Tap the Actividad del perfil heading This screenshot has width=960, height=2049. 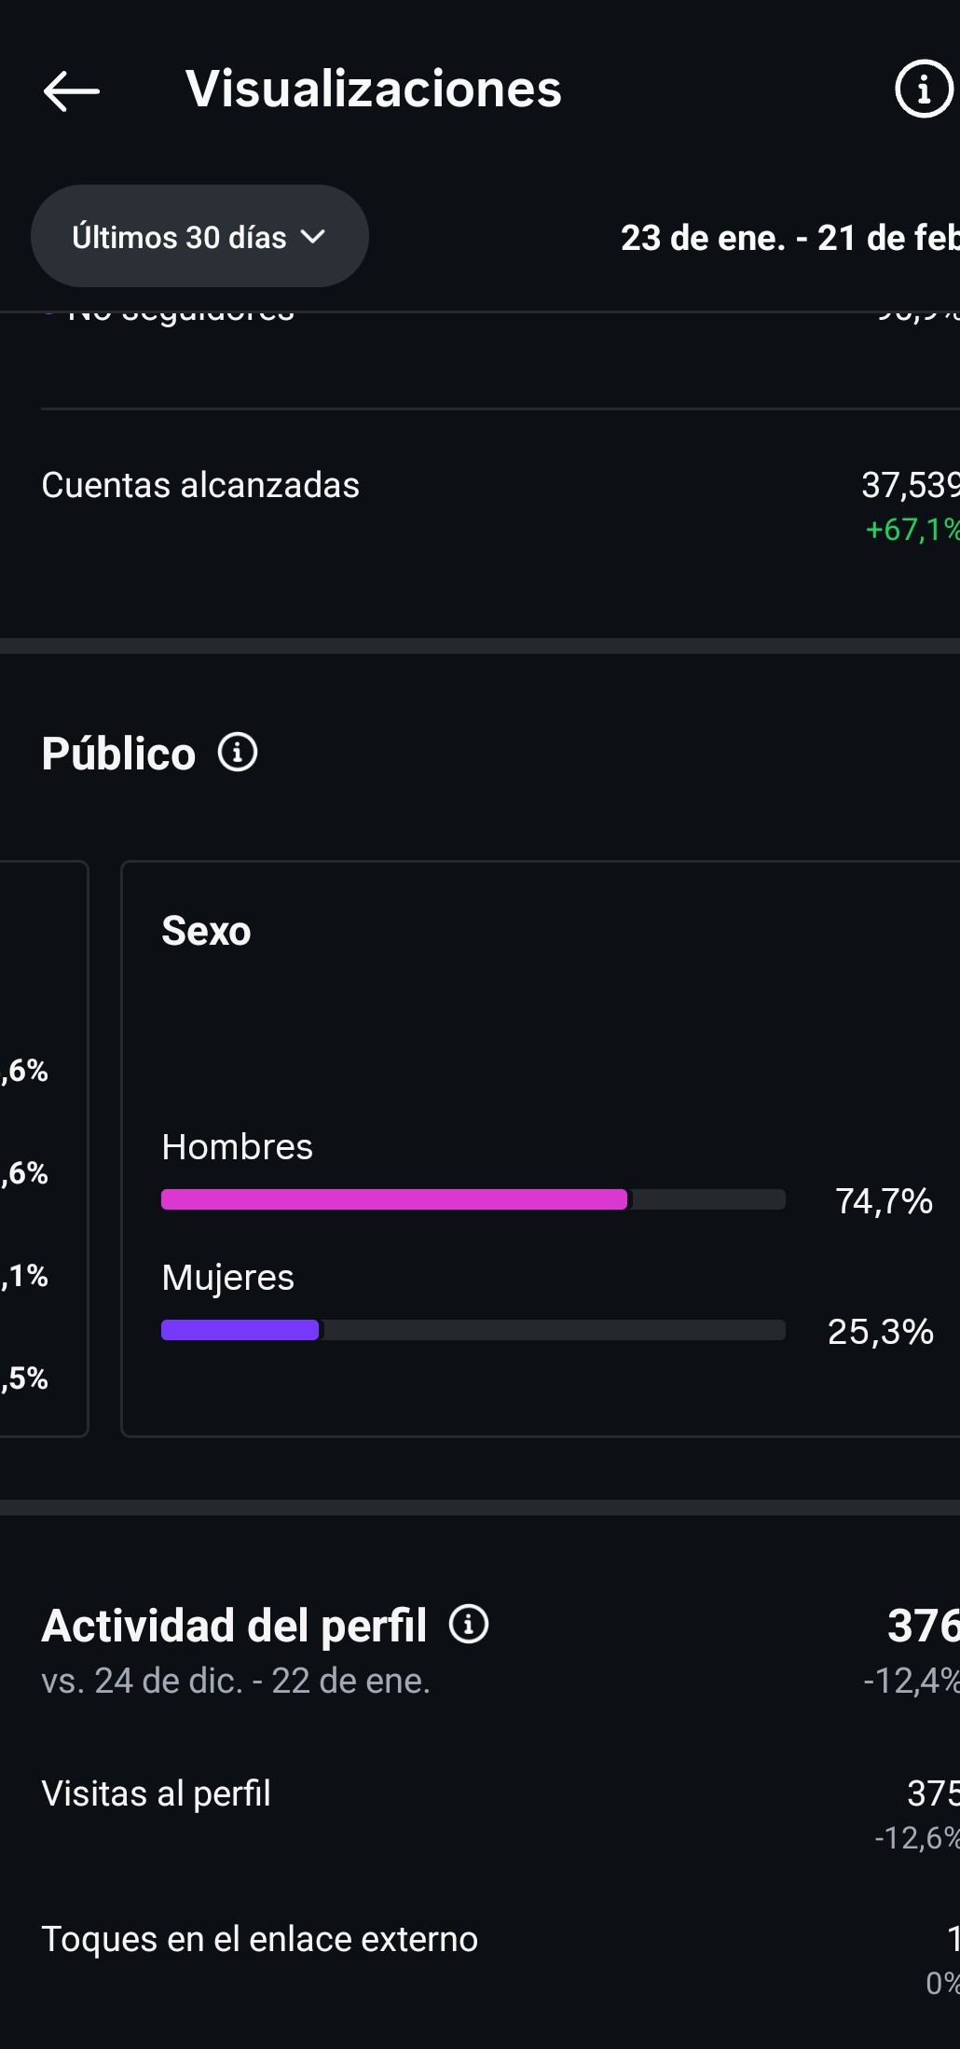point(234,1626)
